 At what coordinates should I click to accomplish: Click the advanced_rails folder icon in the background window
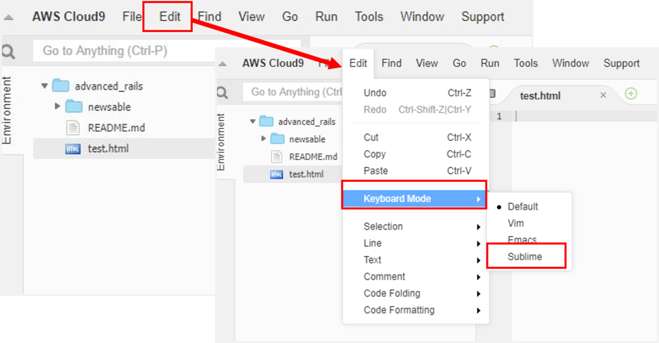[60, 86]
